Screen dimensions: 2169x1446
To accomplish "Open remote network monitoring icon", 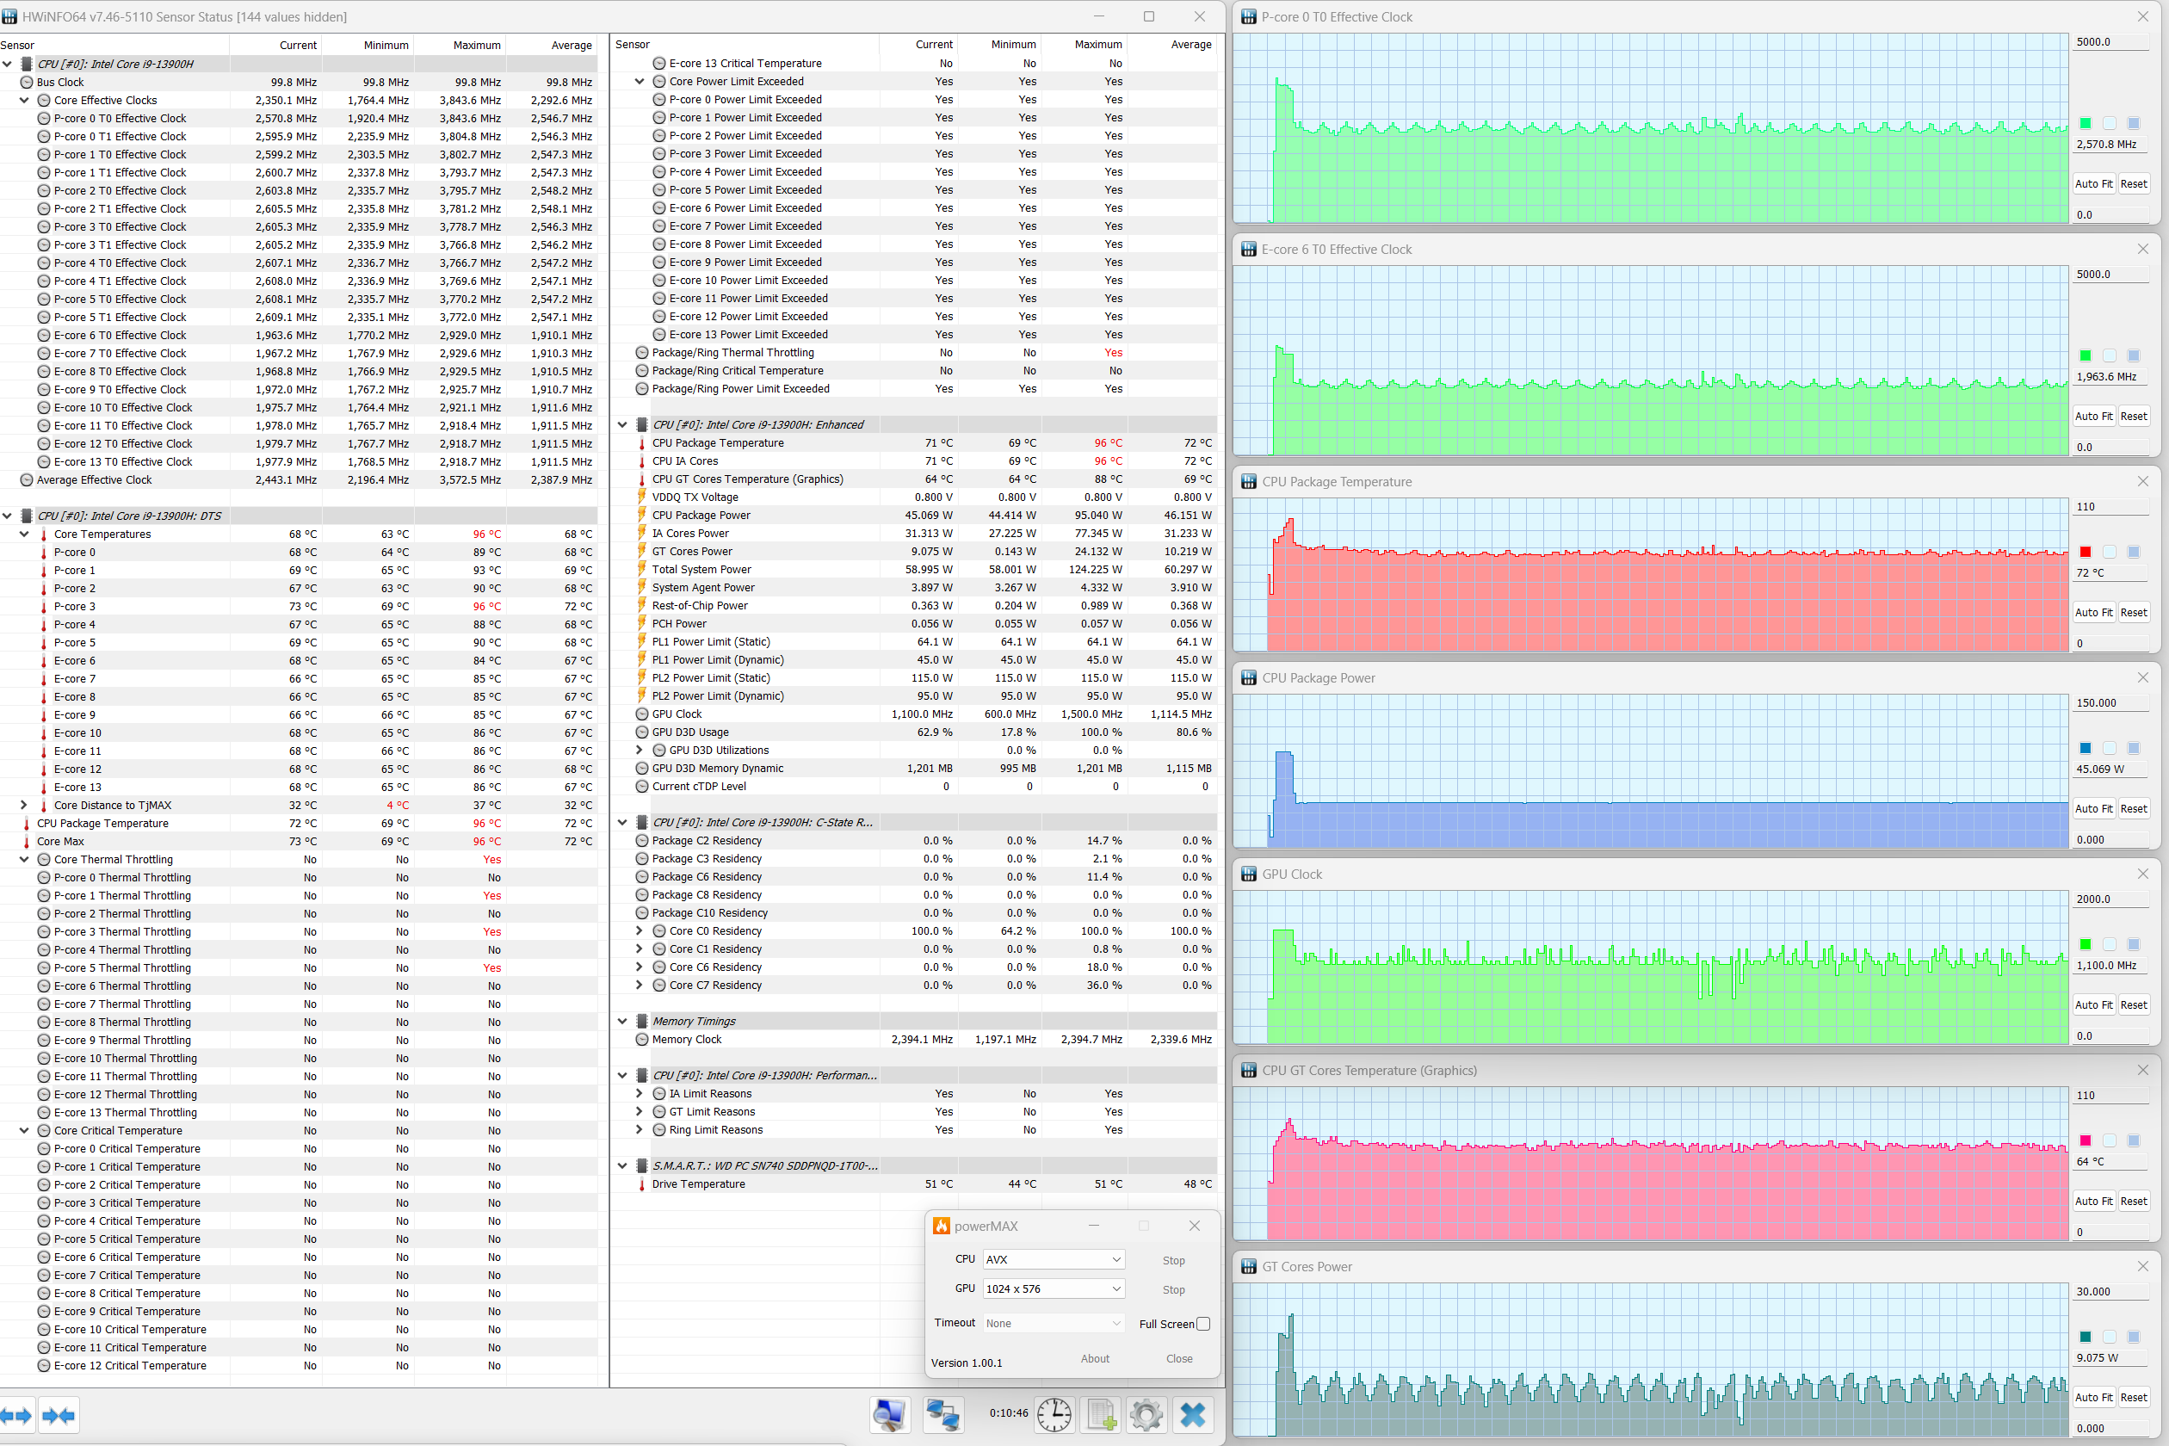I will (x=942, y=1413).
